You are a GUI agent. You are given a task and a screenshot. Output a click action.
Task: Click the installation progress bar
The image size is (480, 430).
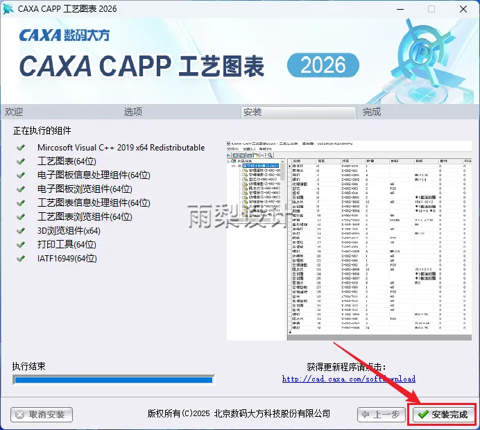pyautogui.click(x=114, y=380)
